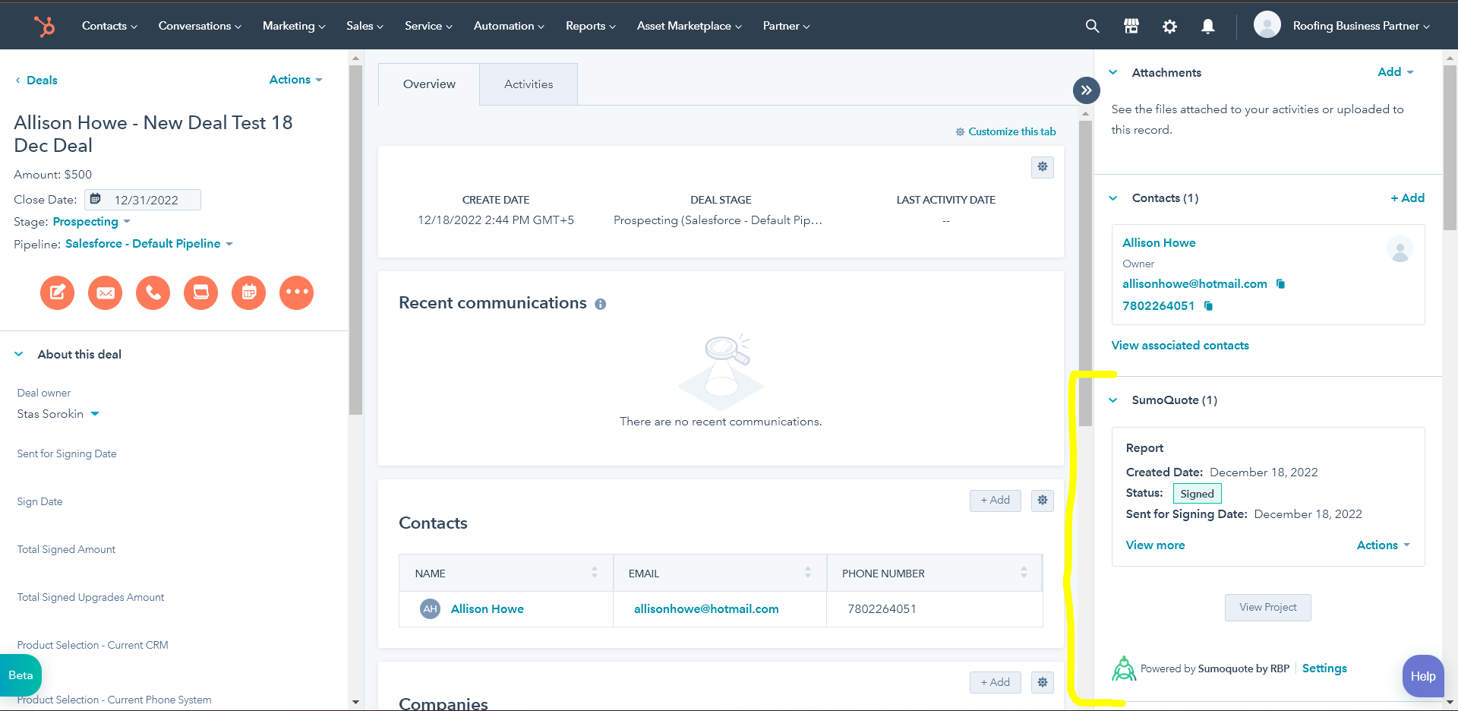Open the Service menu
The width and height of the screenshot is (1458, 711).
[428, 26]
